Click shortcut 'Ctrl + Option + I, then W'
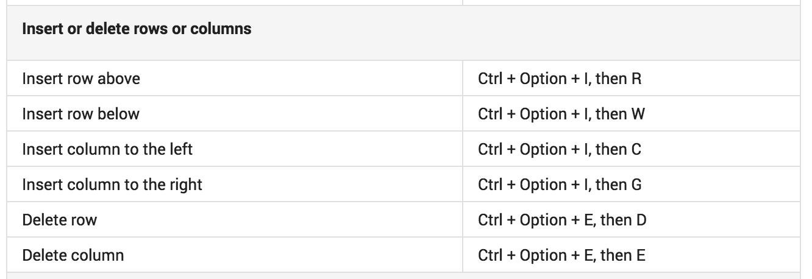Viewport: 812px width, 279px height. (561, 114)
